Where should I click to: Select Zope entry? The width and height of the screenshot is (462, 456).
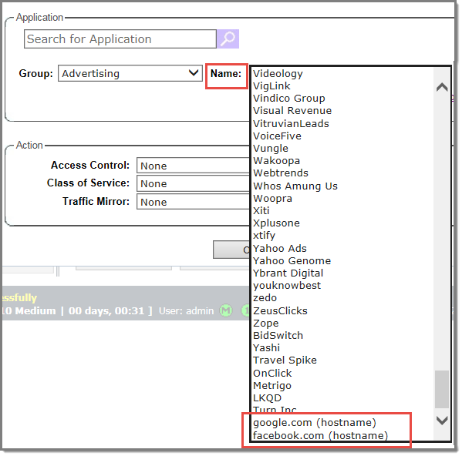[x=266, y=323]
